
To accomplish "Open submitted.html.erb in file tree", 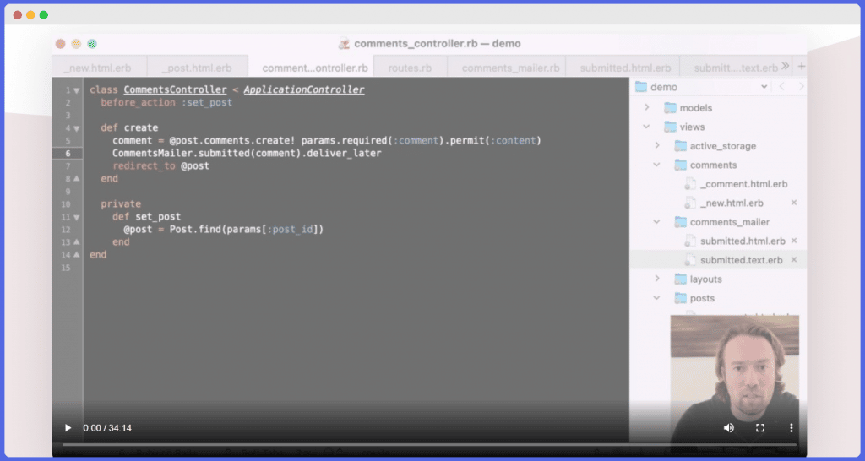I will 742,241.
